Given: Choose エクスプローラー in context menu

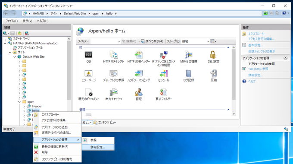Looking at the screenshot, I should [x=57, y=115].
